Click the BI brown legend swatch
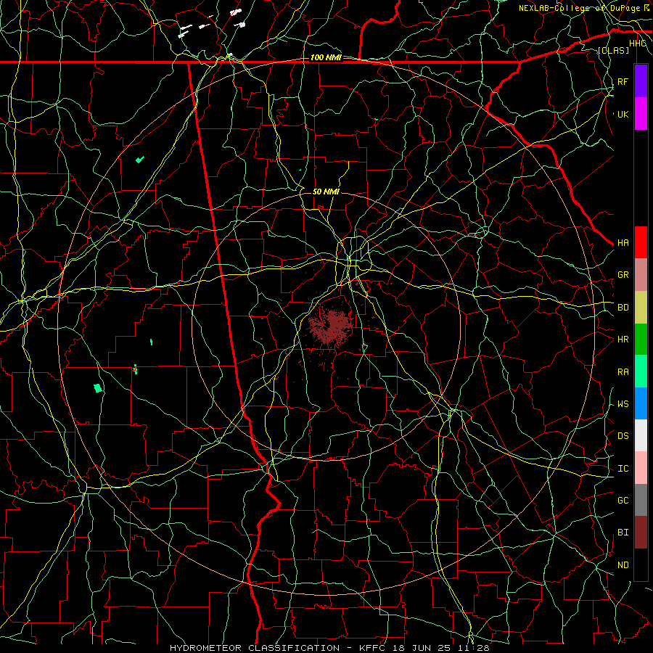The height and width of the screenshot is (653, 653). click(x=641, y=533)
